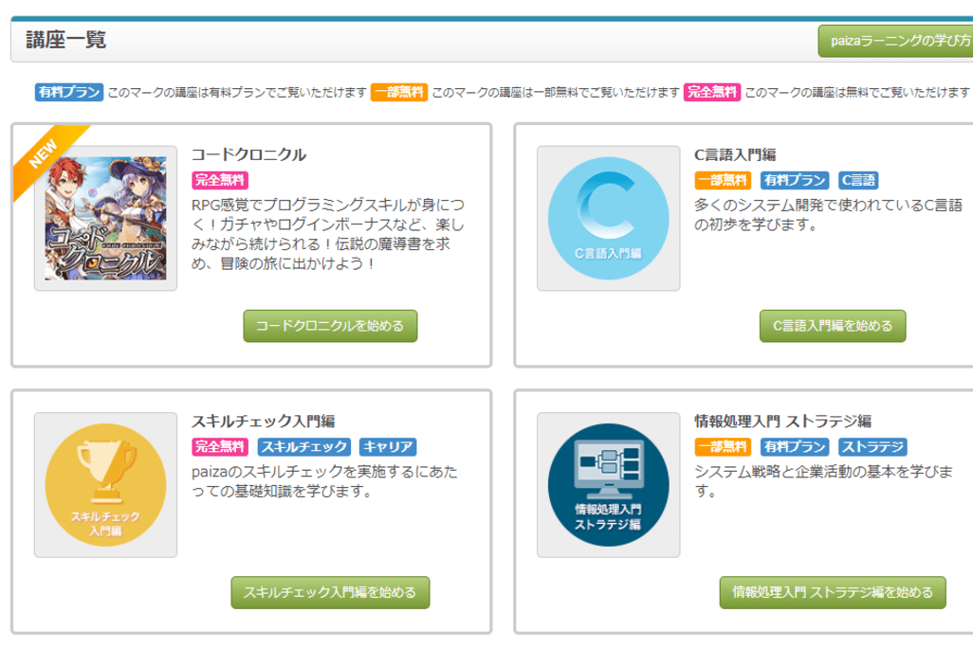Select the blue キャリア tag
This screenshot has height=648, width=973.
(x=389, y=447)
